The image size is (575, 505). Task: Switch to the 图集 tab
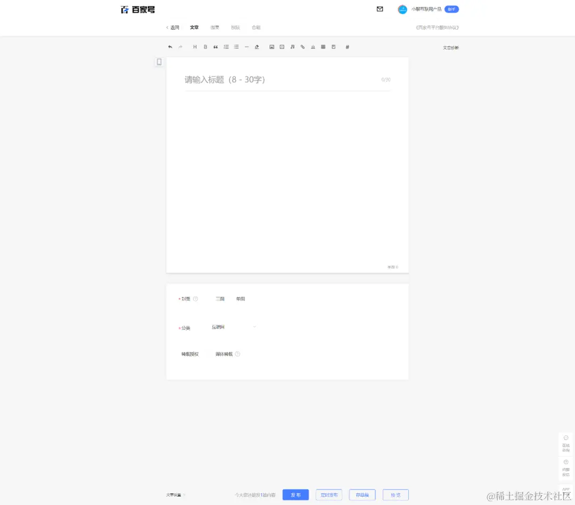tap(215, 28)
